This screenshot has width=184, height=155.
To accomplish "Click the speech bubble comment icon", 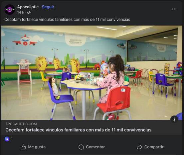I will pyautogui.click(x=81, y=147).
